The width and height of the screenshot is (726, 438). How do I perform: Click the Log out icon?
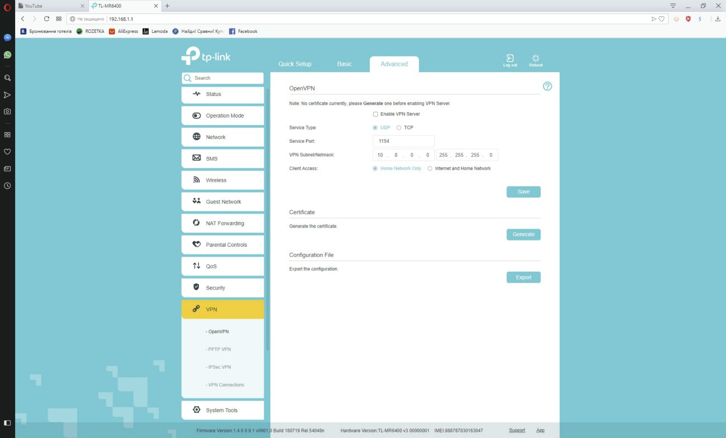510,60
